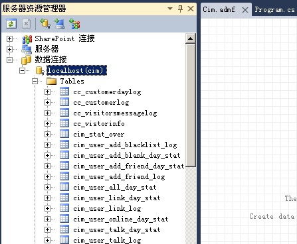
Task: Select the cim_user_online_day_stat table name
Action: (x=121, y=219)
